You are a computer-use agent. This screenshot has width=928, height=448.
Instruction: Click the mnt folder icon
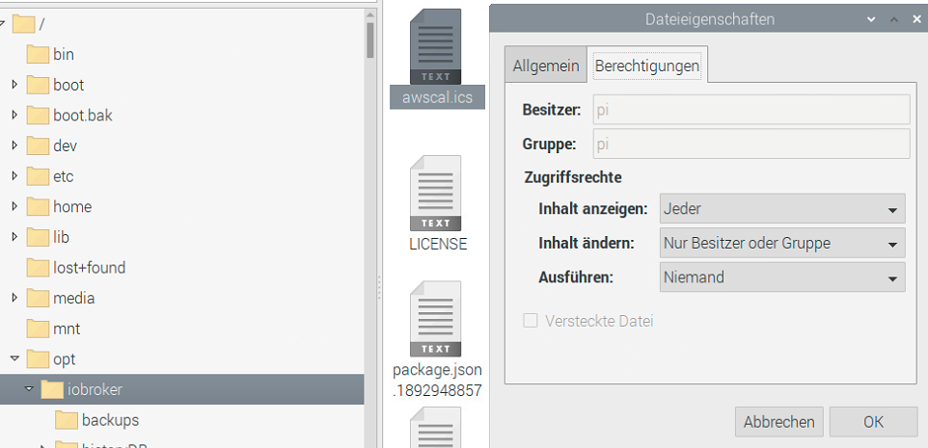[38, 329]
